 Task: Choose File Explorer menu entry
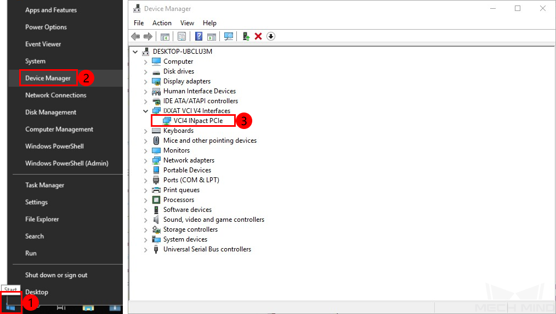(42, 219)
